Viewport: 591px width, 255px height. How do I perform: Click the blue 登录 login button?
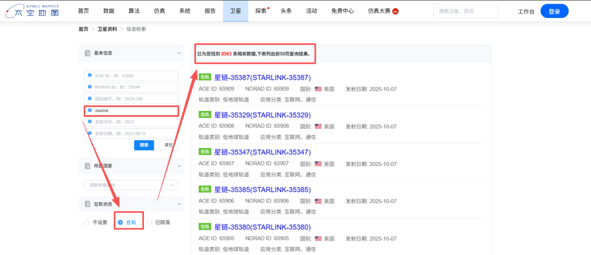pos(554,11)
